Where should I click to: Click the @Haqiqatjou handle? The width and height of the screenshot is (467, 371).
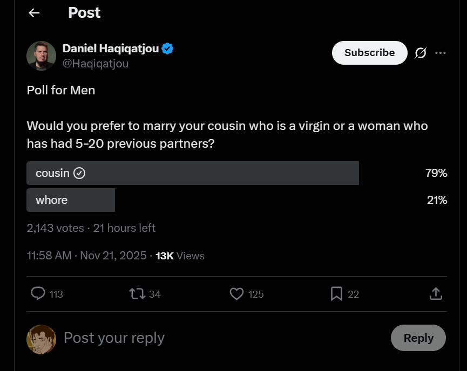tap(96, 64)
